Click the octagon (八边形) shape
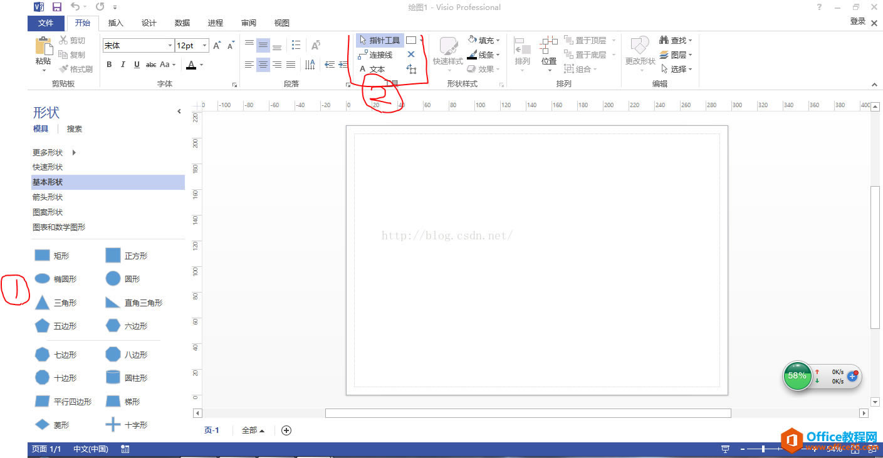Viewport: 883px width, 458px height. (x=113, y=355)
